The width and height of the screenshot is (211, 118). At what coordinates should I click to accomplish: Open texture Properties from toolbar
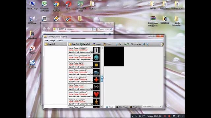[x=136, y=44]
